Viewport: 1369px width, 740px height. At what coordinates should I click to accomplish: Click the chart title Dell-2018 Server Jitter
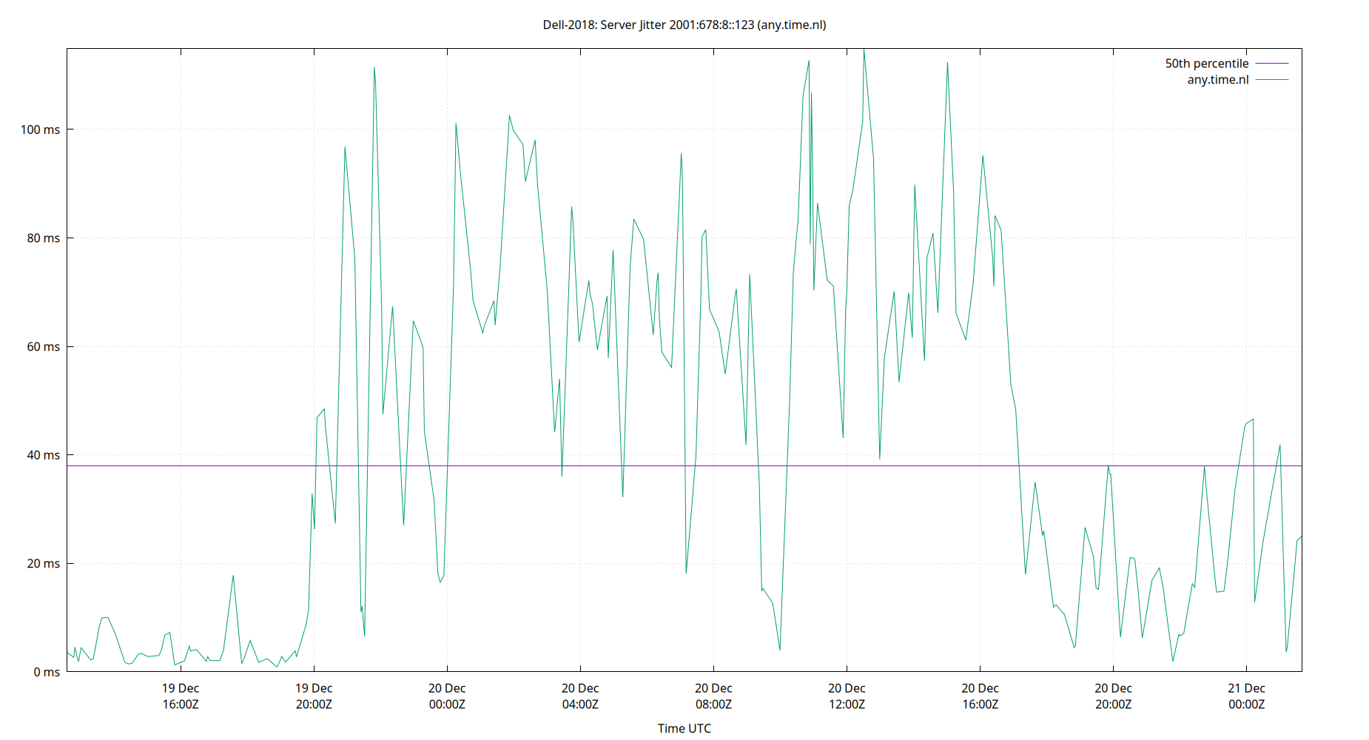tap(684, 24)
